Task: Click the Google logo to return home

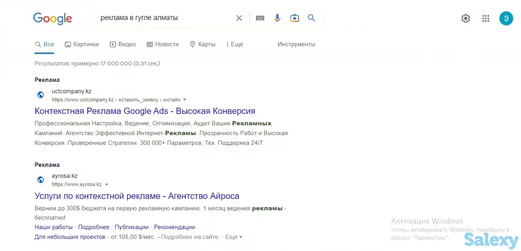Action: tap(53, 18)
